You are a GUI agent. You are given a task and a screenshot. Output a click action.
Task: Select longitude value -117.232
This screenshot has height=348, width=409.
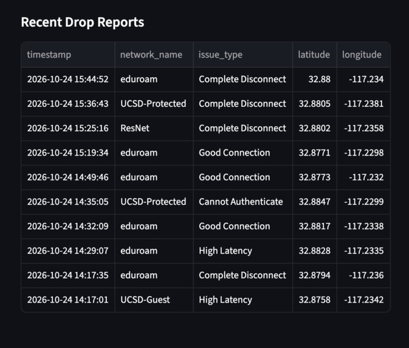pyautogui.click(x=363, y=177)
